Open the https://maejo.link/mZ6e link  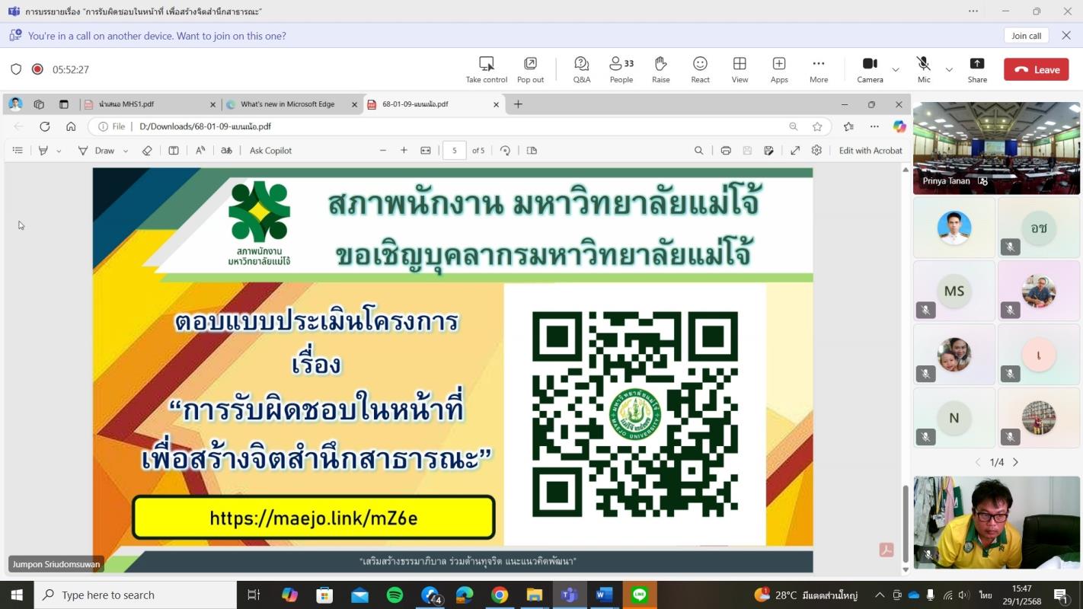[314, 518]
